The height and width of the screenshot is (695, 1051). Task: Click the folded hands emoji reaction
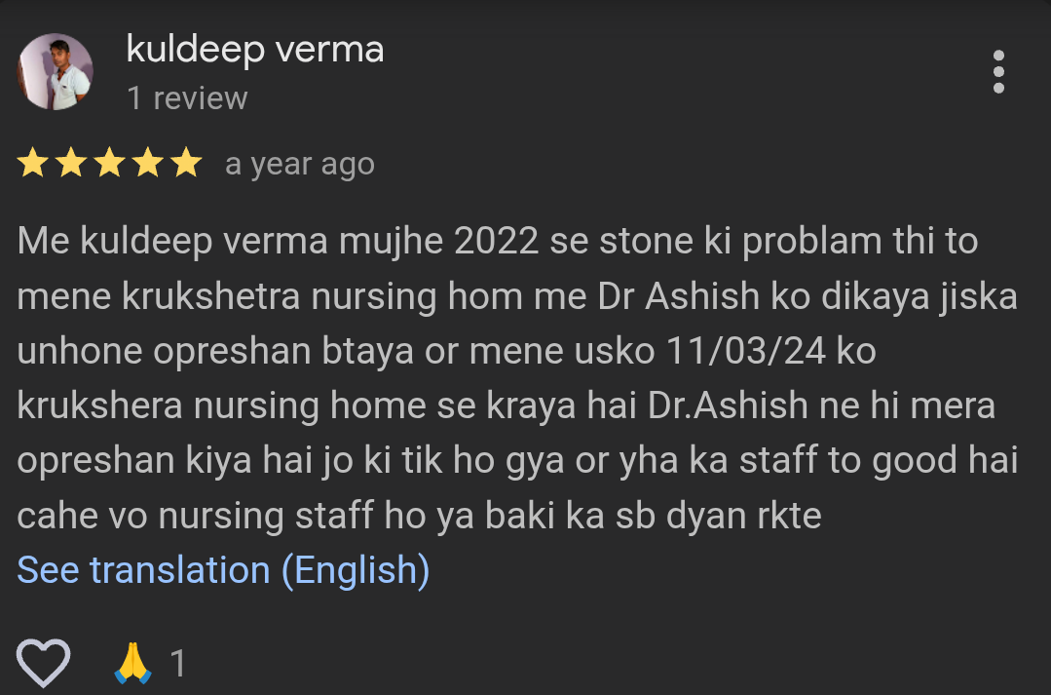coord(132,663)
